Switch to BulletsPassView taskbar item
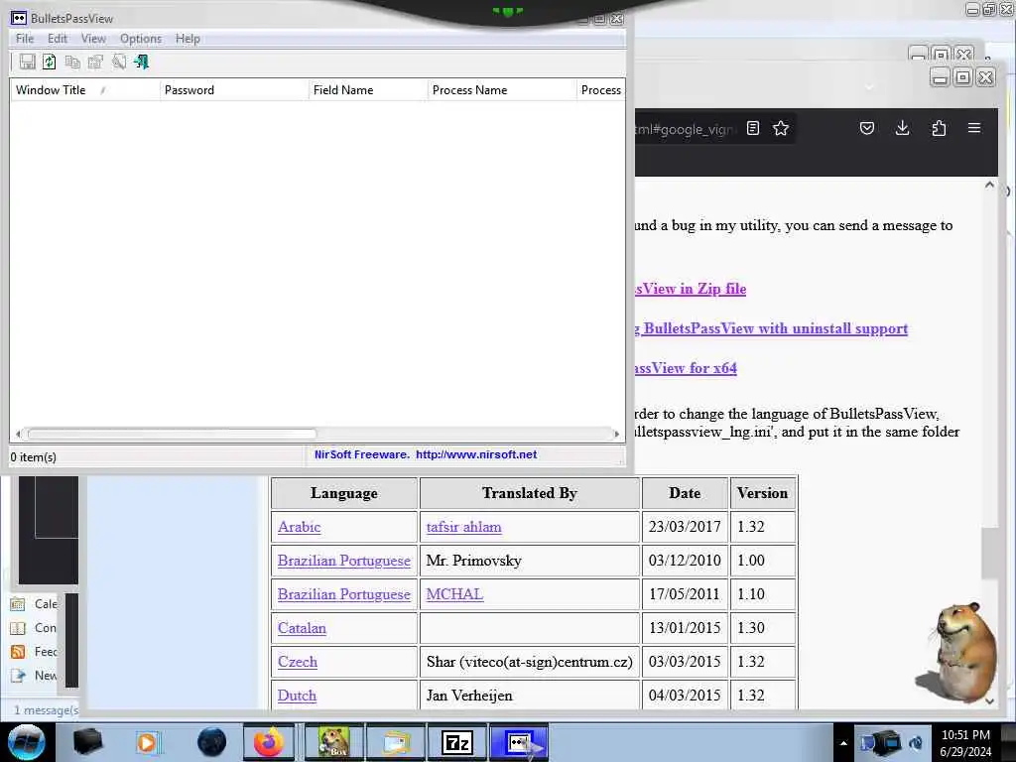This screenshot has height=762, width=1016. (x=520, y=742)
